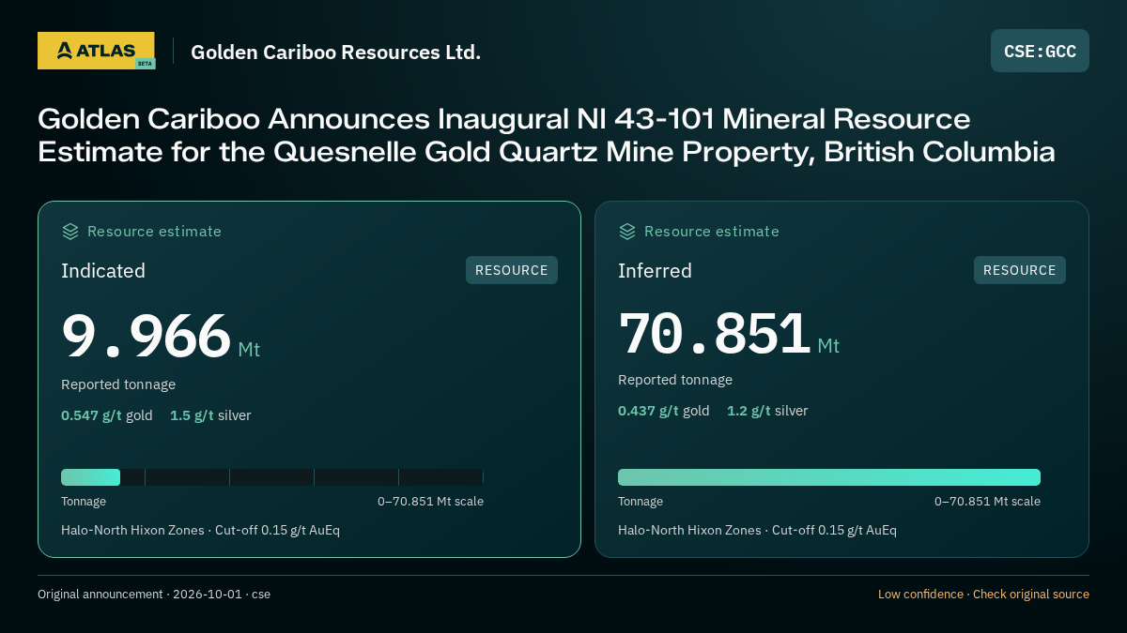Click 'Reported tonnage' label in Inferred card
Screen dimensions: 1127x633
675,380
